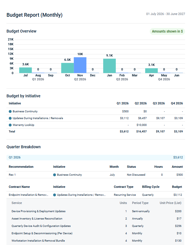Select the July 3.6K bar in chart
This screenshot has width=191, height=245.
(x=25, y=70)
